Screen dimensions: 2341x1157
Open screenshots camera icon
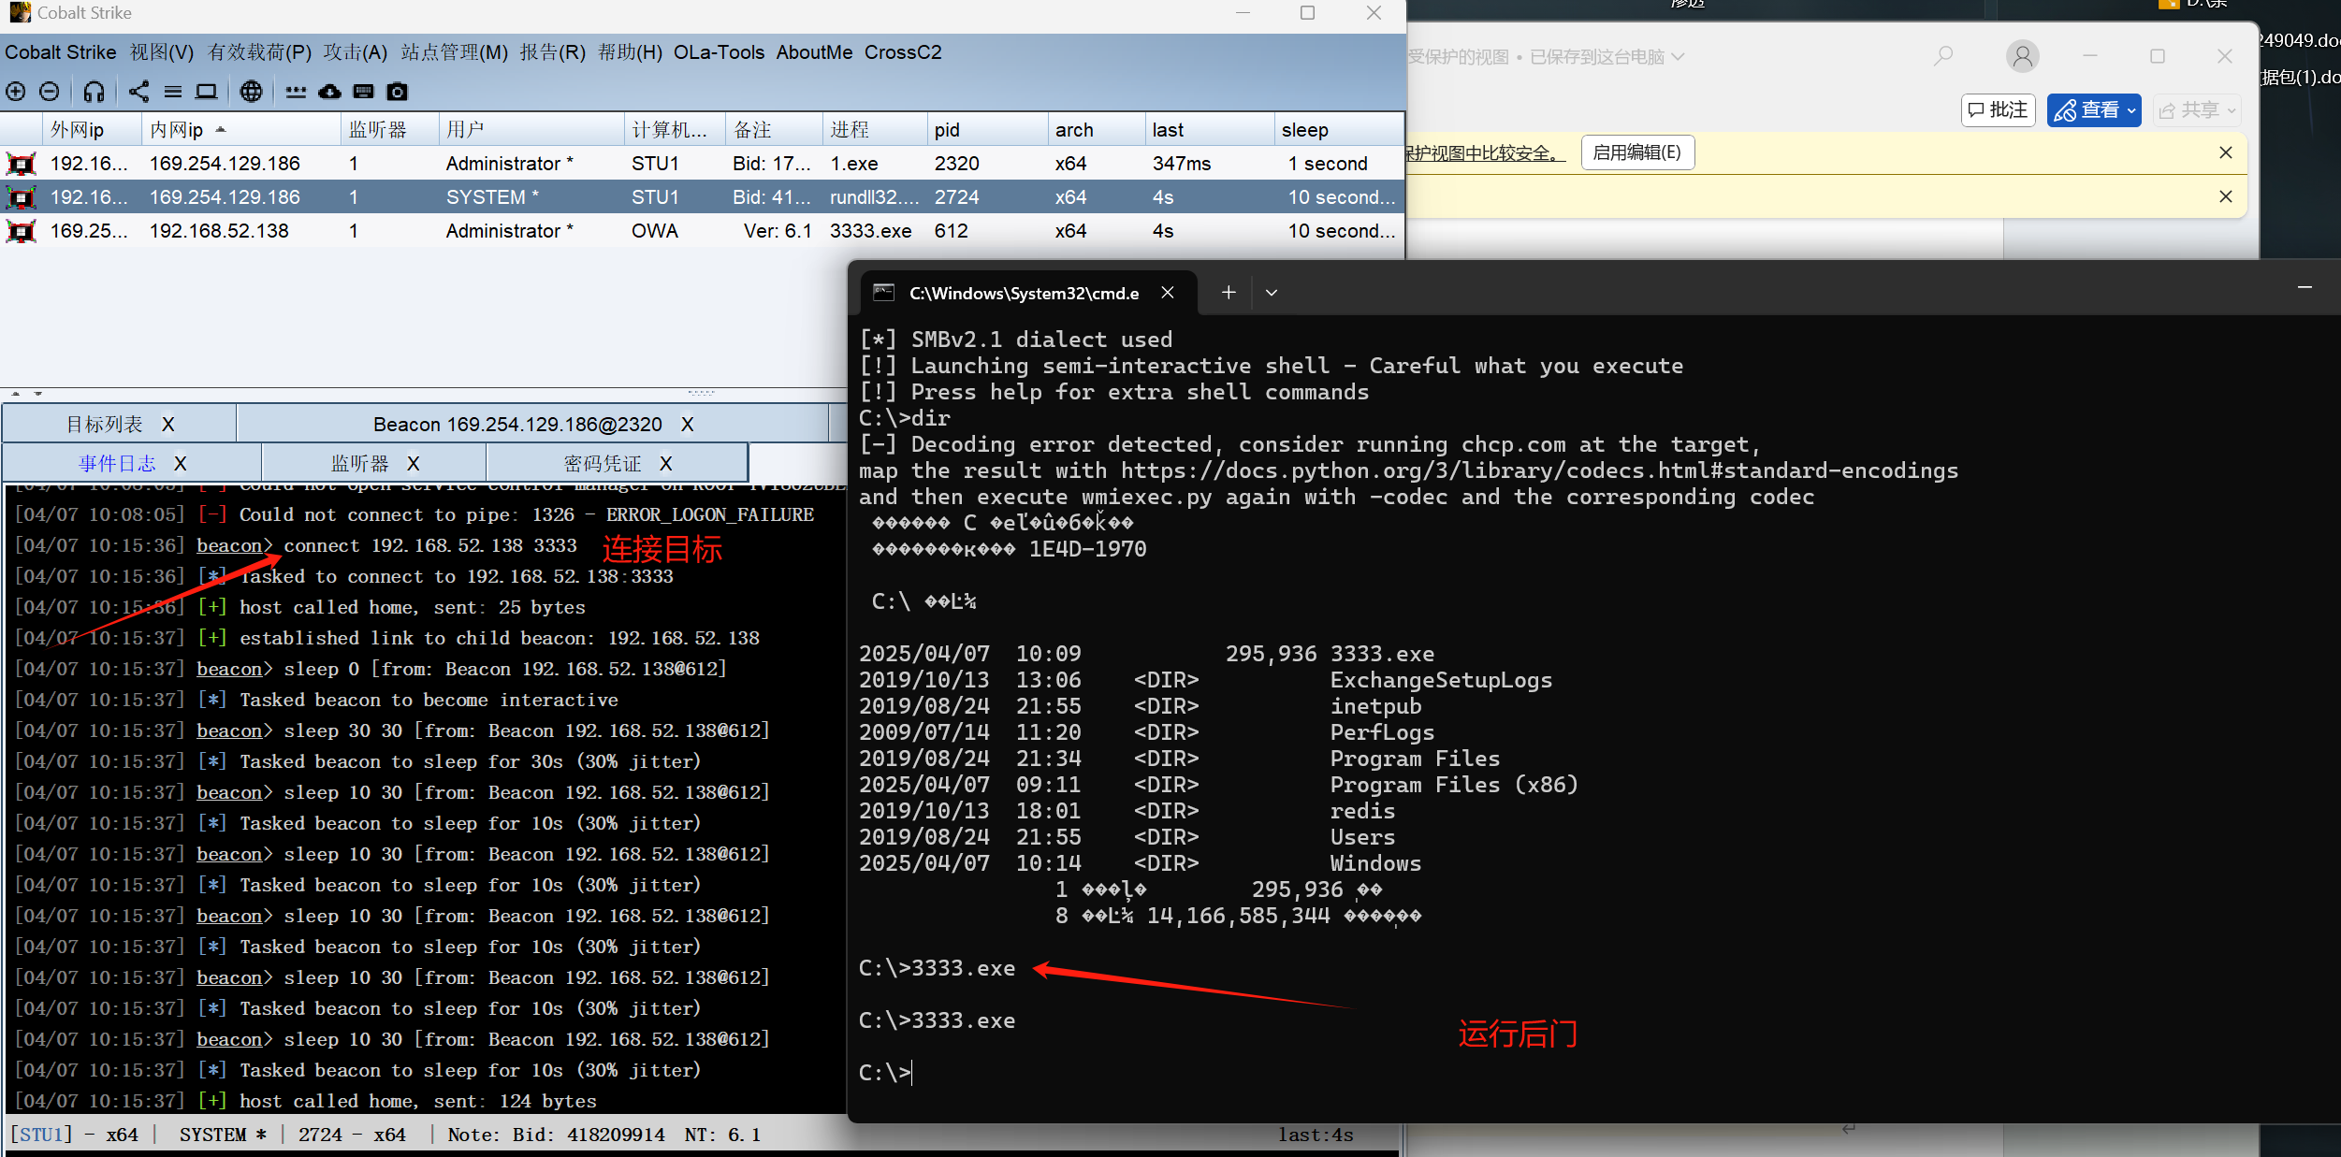pyautogui.click(x=398, y=92)
